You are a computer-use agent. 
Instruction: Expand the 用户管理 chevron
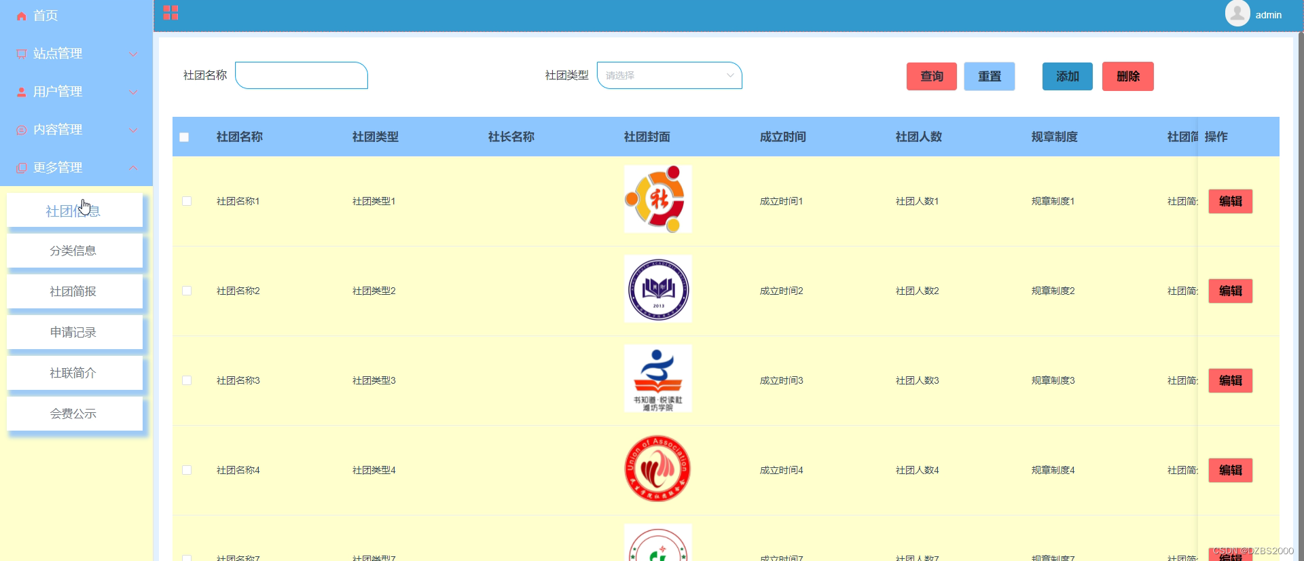tap(133, 92)
